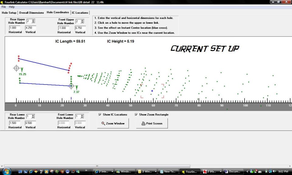Launch Internet Explorer from quick launch
Image resolution: width=292 pixels, height=175 pixels.
click(31, 172)
